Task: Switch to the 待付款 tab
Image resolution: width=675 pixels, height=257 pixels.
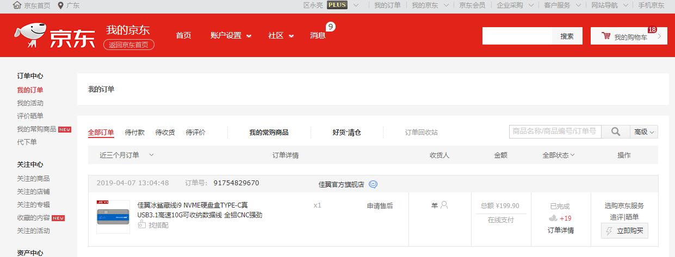Action: 135,132
